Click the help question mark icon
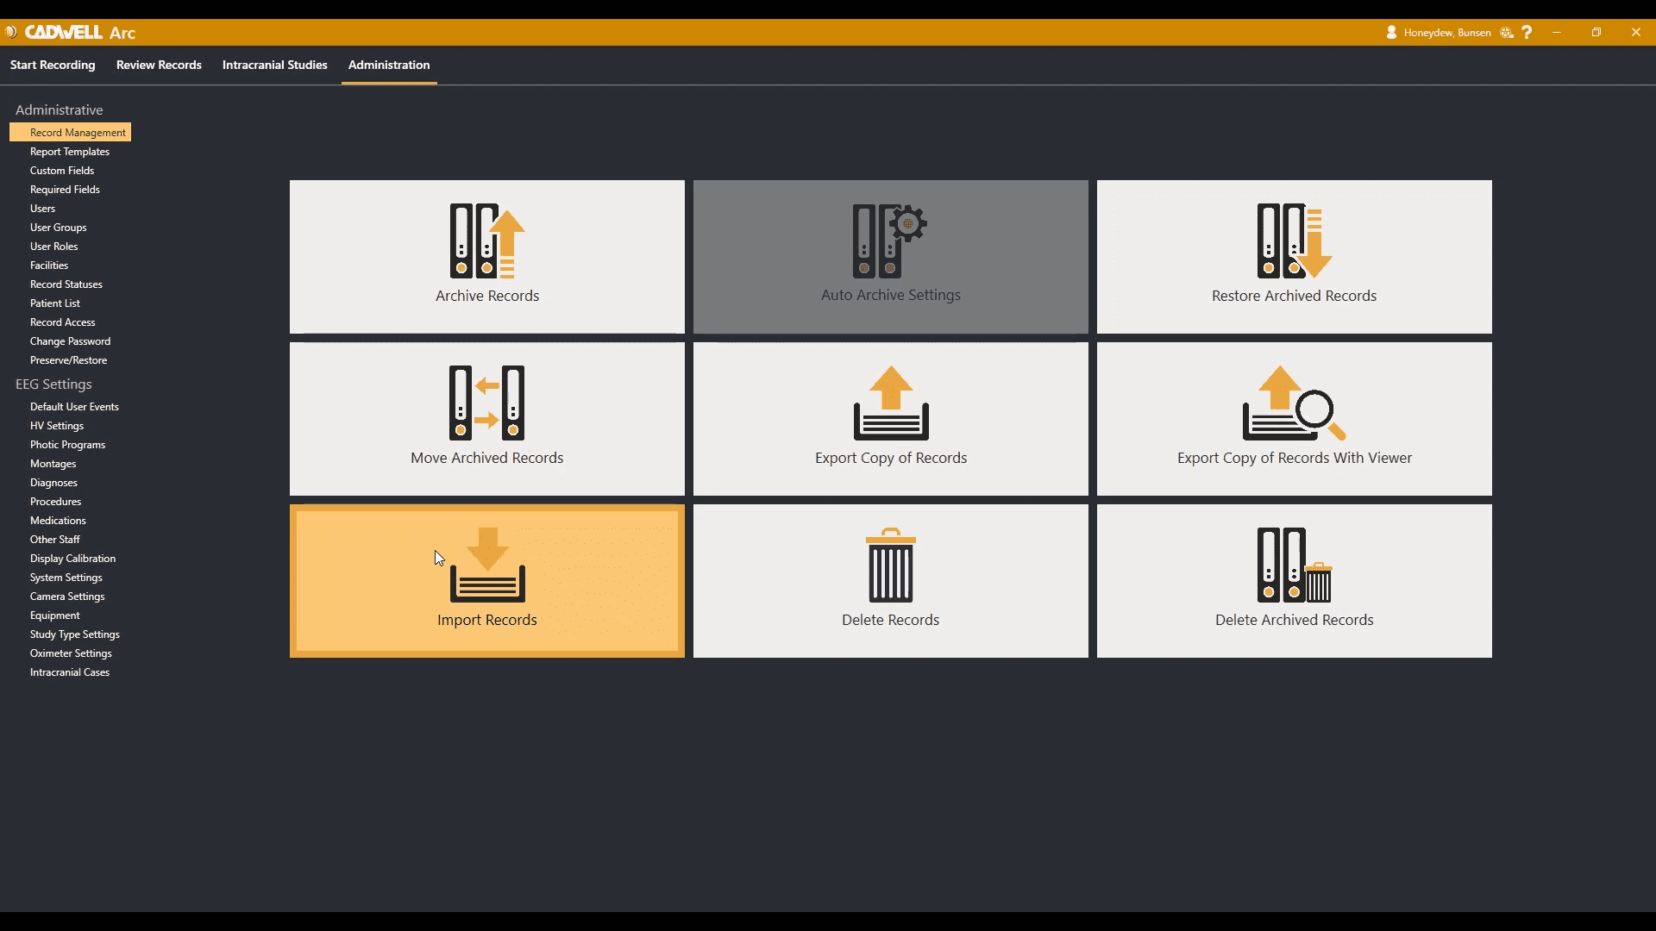 coord(1527,32)
